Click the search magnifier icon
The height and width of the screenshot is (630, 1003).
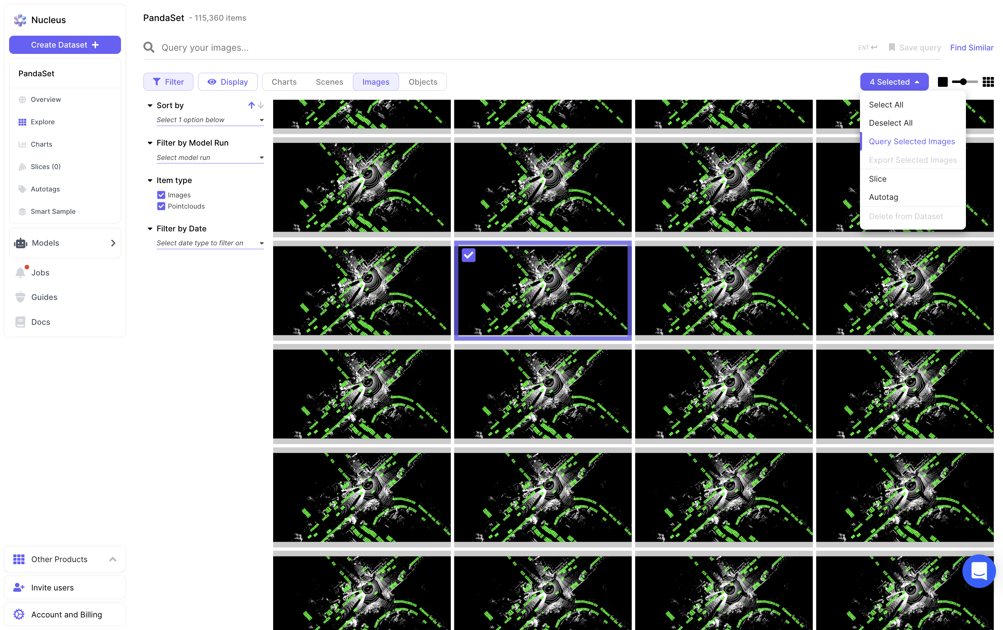click(x=149, y=48)
